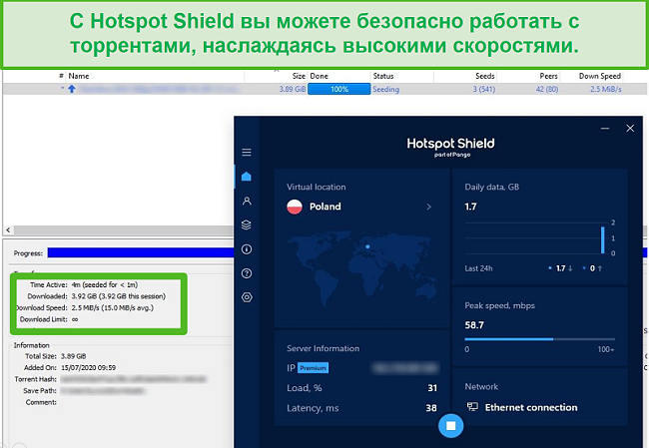
Task: Open the layers icon in Hotspot Shield sidebar
Action: pyautogui.click(x=247, y=224)
